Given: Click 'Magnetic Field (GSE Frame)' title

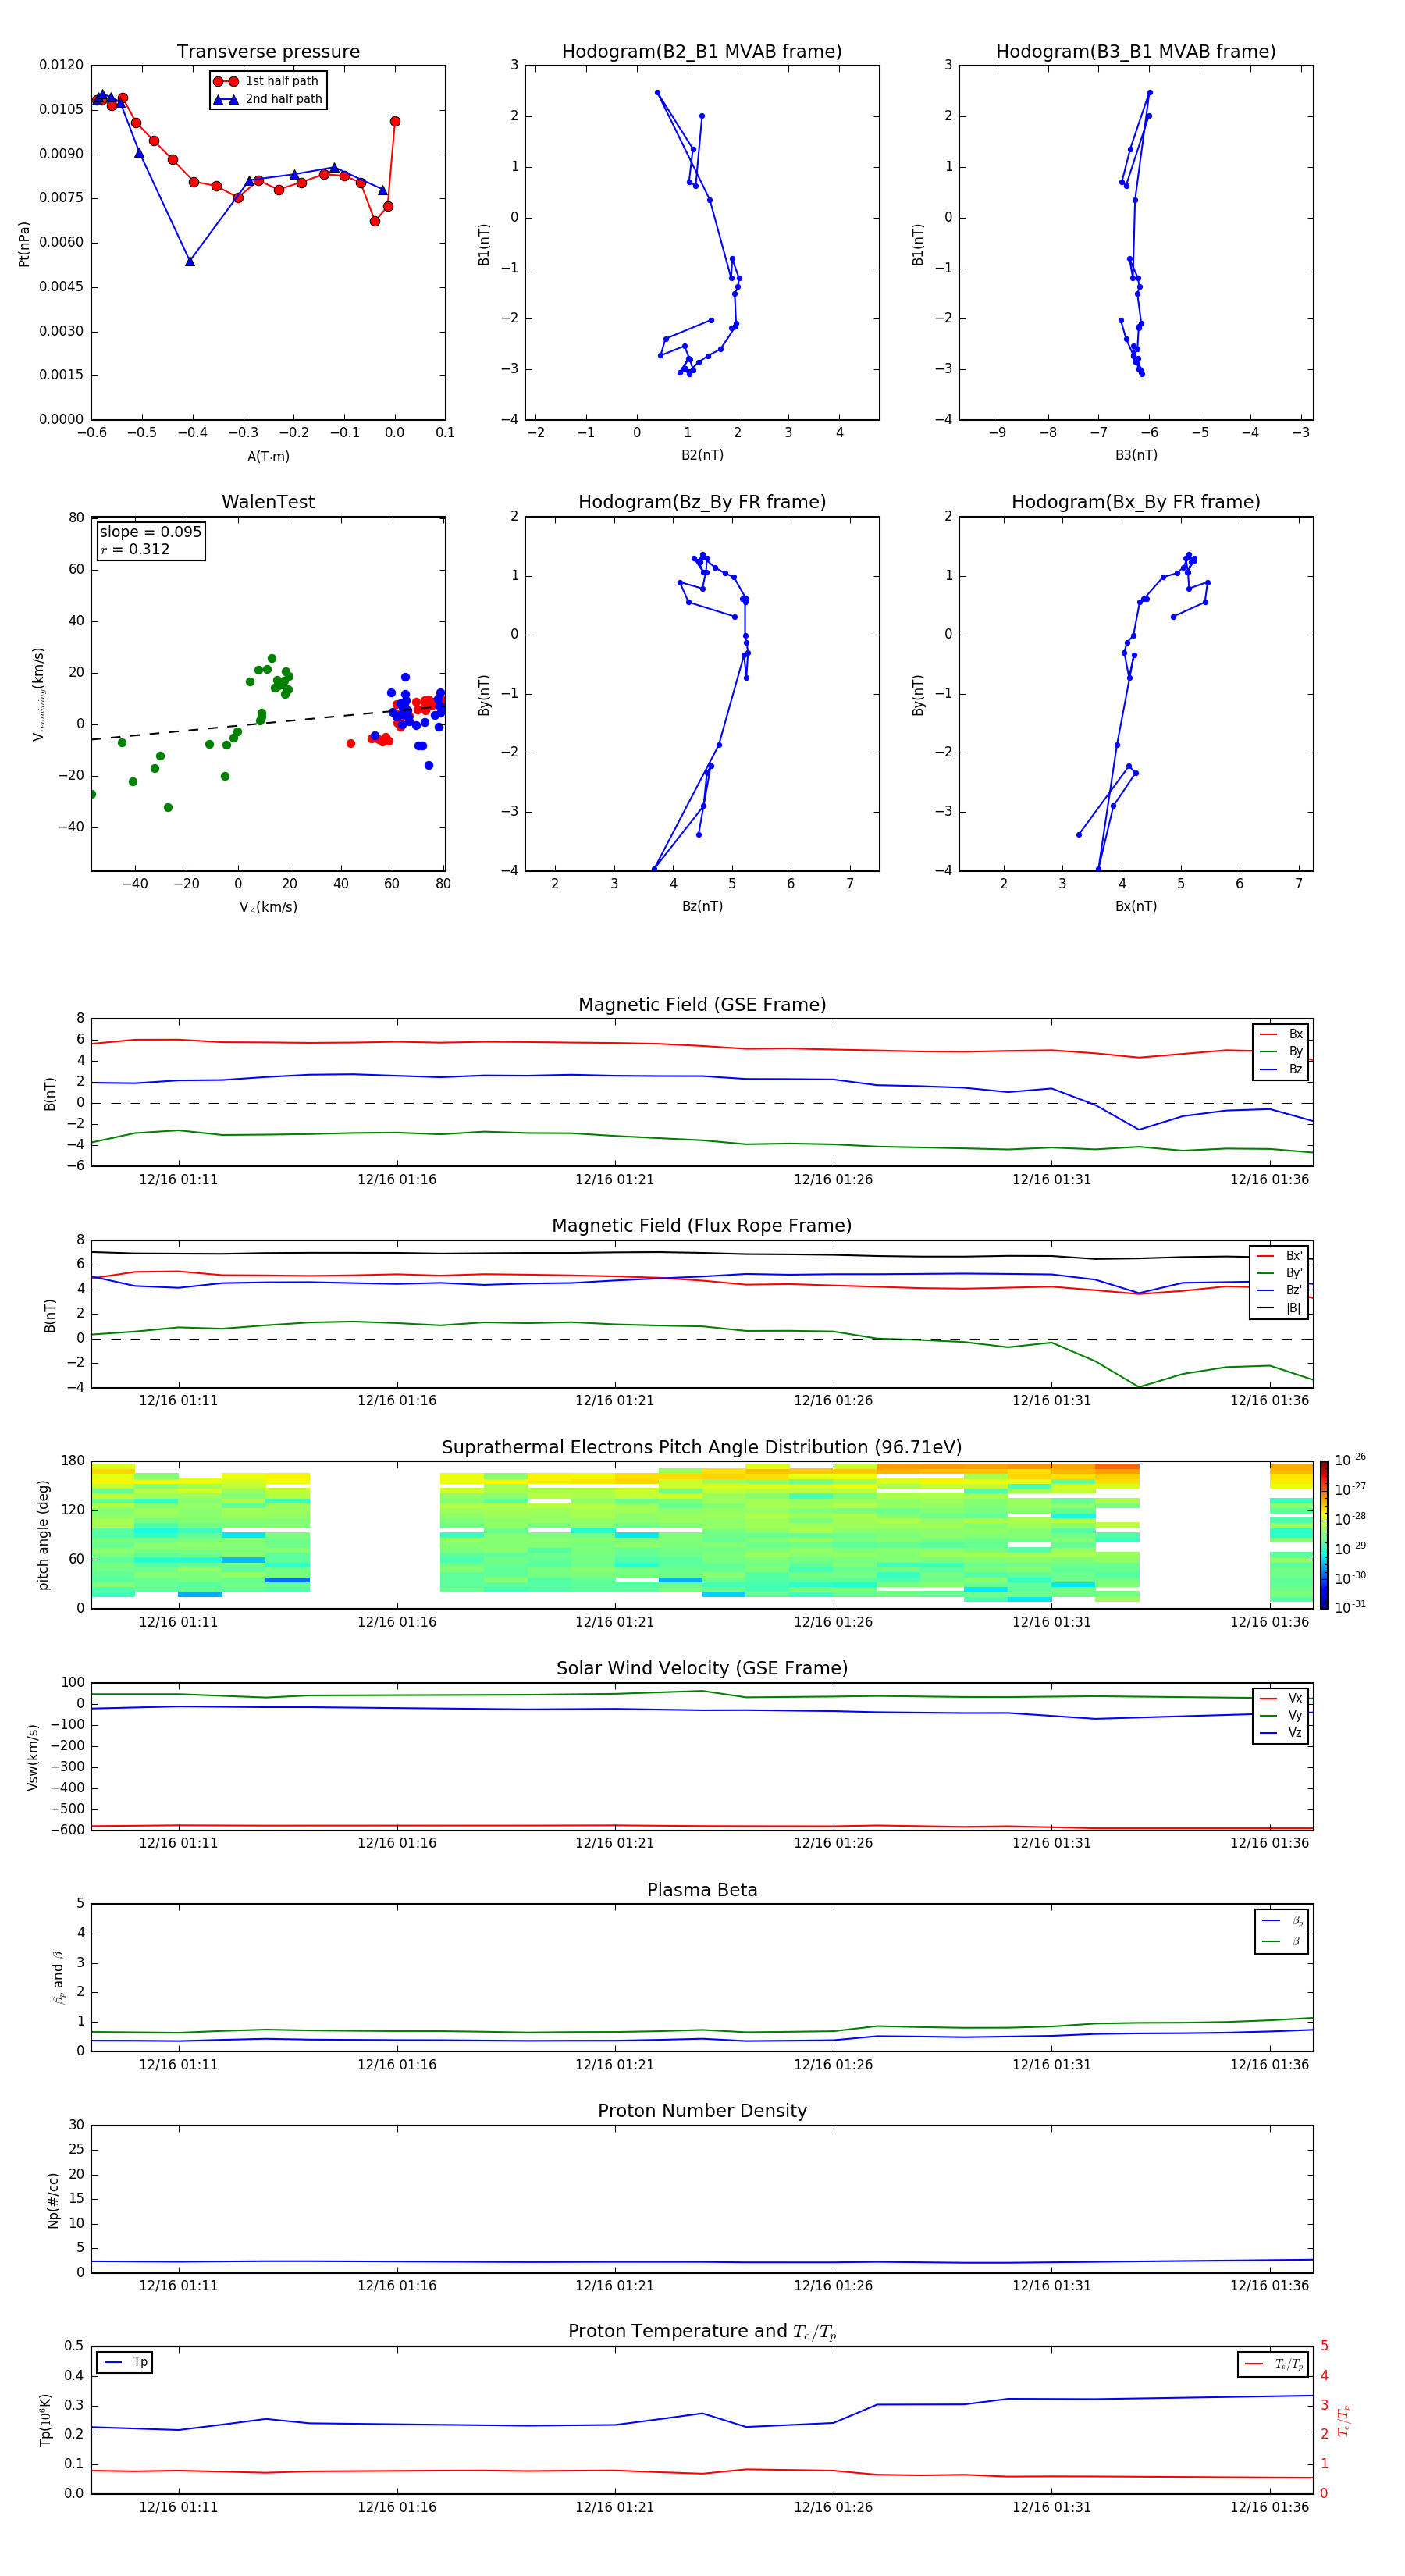Looking at the screenshot, I should click(702, 1005).
